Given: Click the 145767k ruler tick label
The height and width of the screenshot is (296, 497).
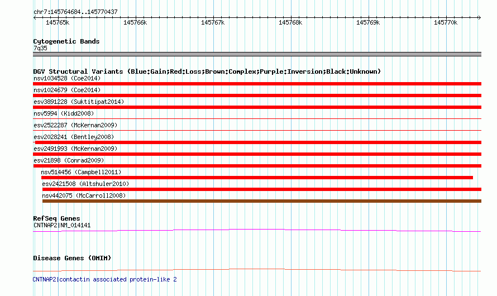Looking at the screenshot, I should (x=213, y=22).
